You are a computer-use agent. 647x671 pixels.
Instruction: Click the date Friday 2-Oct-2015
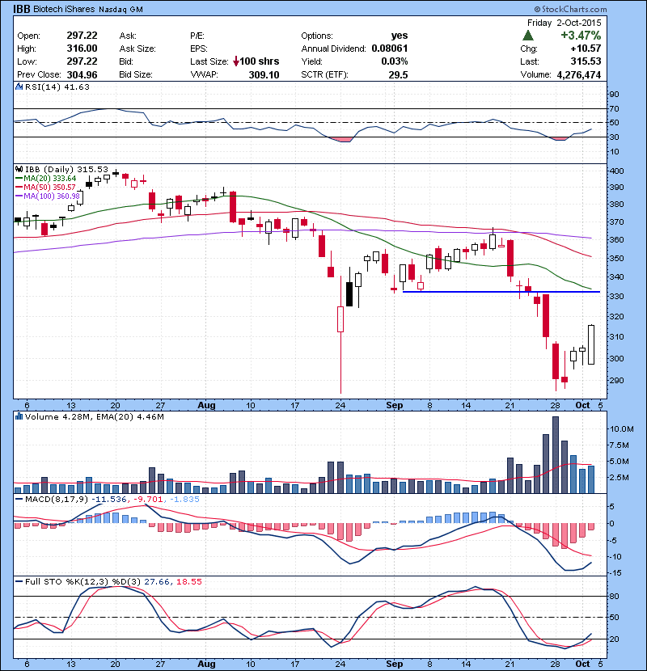point(564,23)
